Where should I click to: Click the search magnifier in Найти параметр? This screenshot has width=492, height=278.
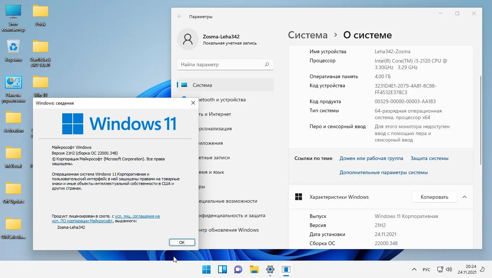click(x=267, y=64)
